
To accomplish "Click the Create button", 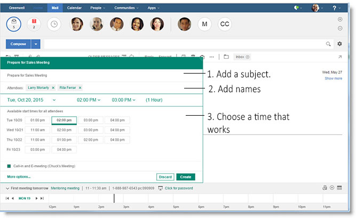I will (x=186, y=177).
